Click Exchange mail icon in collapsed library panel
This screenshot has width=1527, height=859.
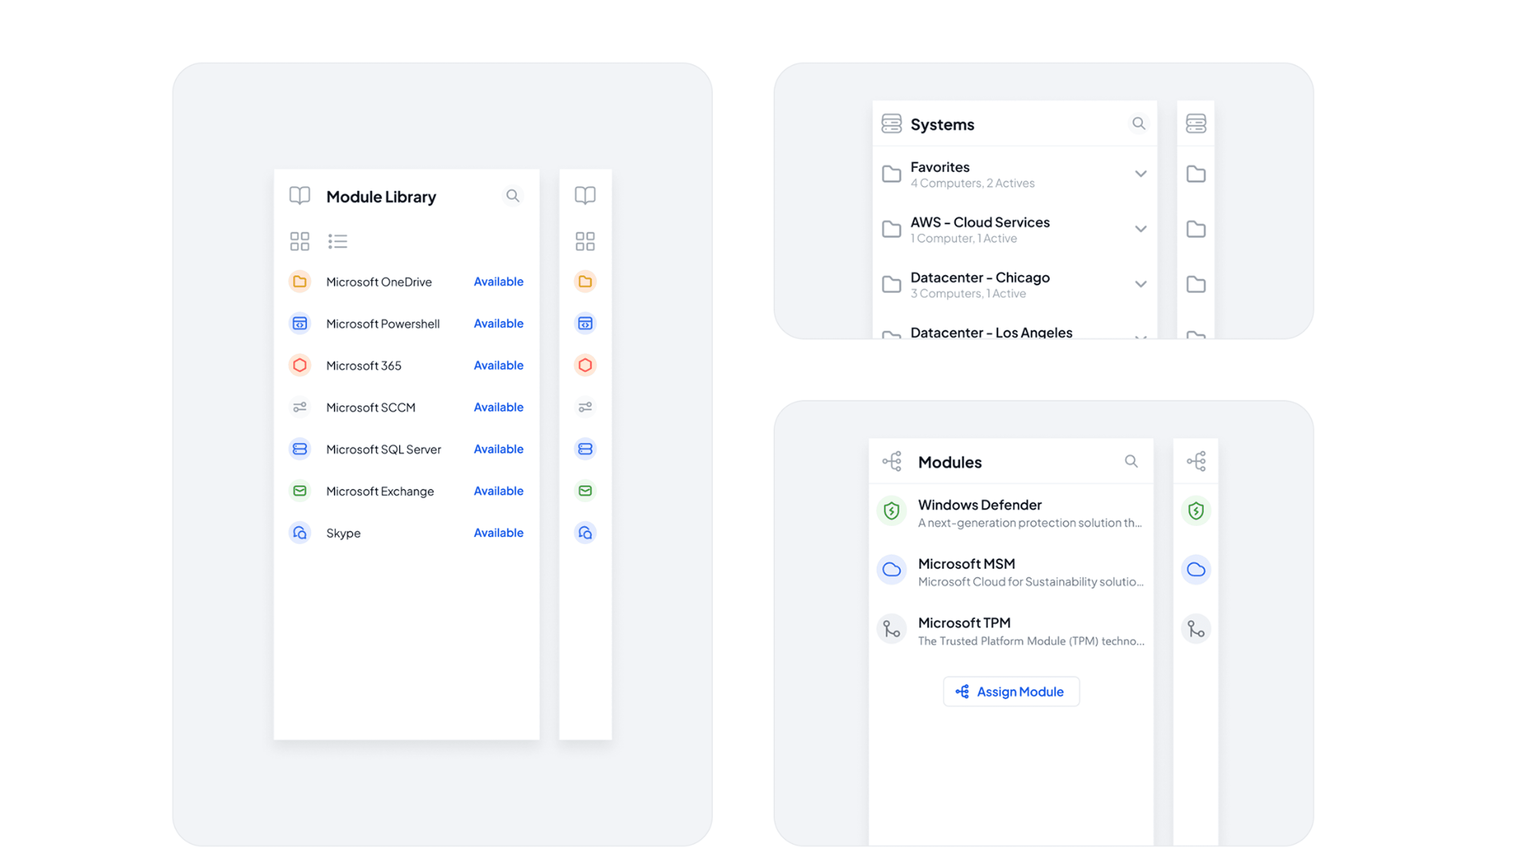tap(585, 491)
